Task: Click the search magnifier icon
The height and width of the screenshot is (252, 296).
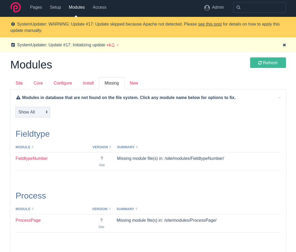Action: point(238,7)
